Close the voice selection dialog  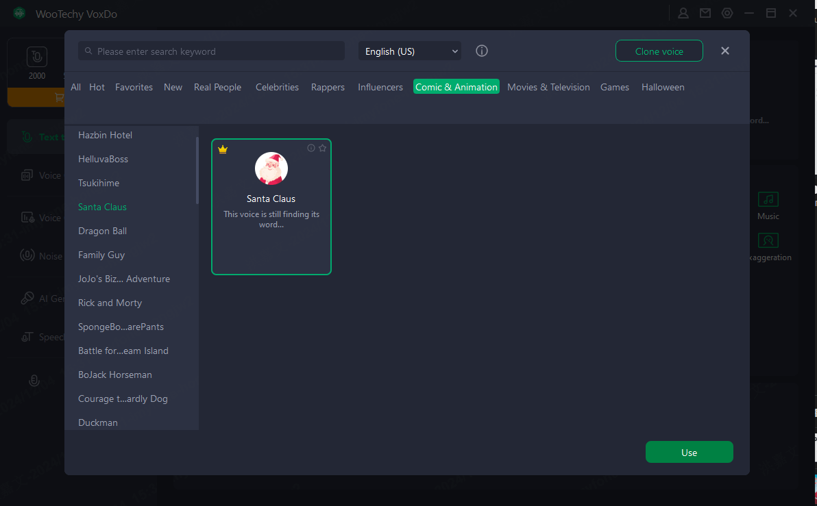[725, 51]
